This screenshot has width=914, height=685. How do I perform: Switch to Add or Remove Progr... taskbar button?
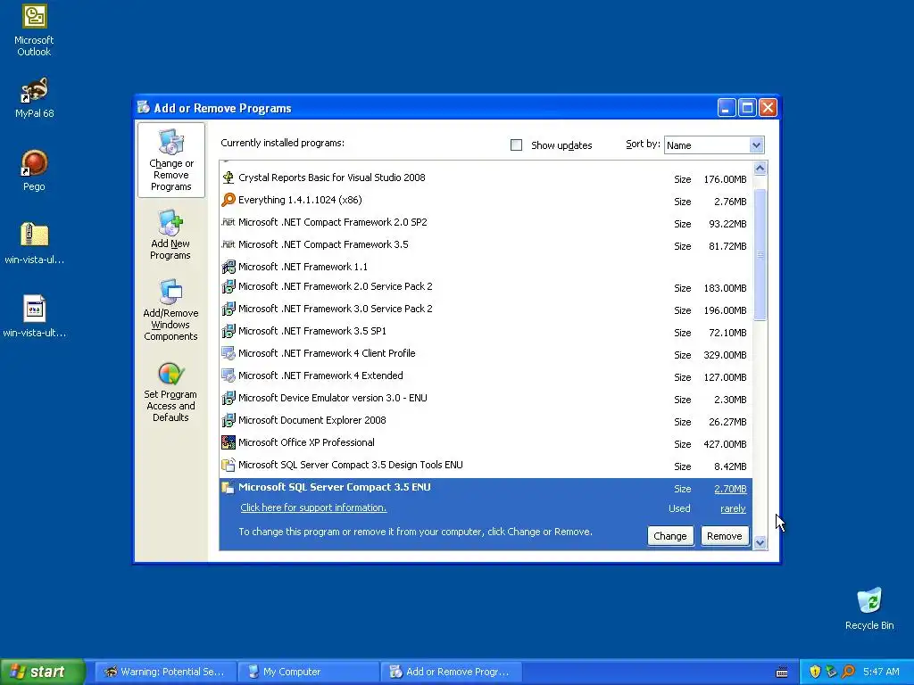pyautogui.click(x=451, y=672)
